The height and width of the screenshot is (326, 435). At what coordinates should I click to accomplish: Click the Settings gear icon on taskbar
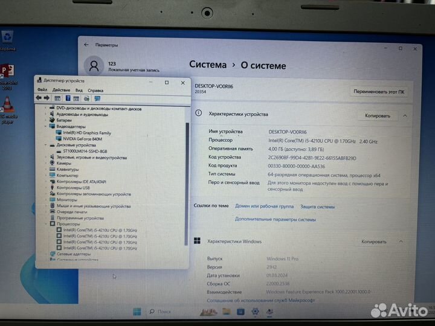pyautogui.click(x=255, y=312)
